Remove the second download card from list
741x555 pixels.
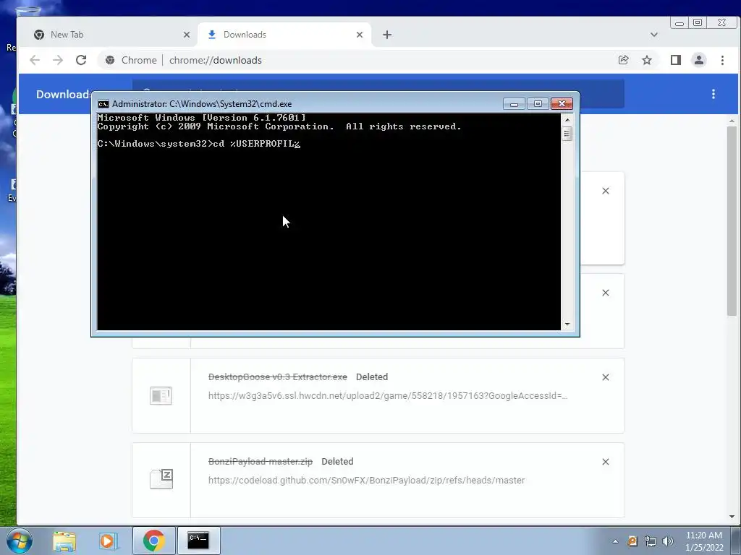click(606, 293)
